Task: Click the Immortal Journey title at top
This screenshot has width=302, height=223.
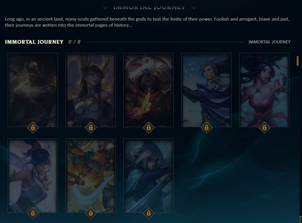Action: pyautogui.click(x=149, y=7)
